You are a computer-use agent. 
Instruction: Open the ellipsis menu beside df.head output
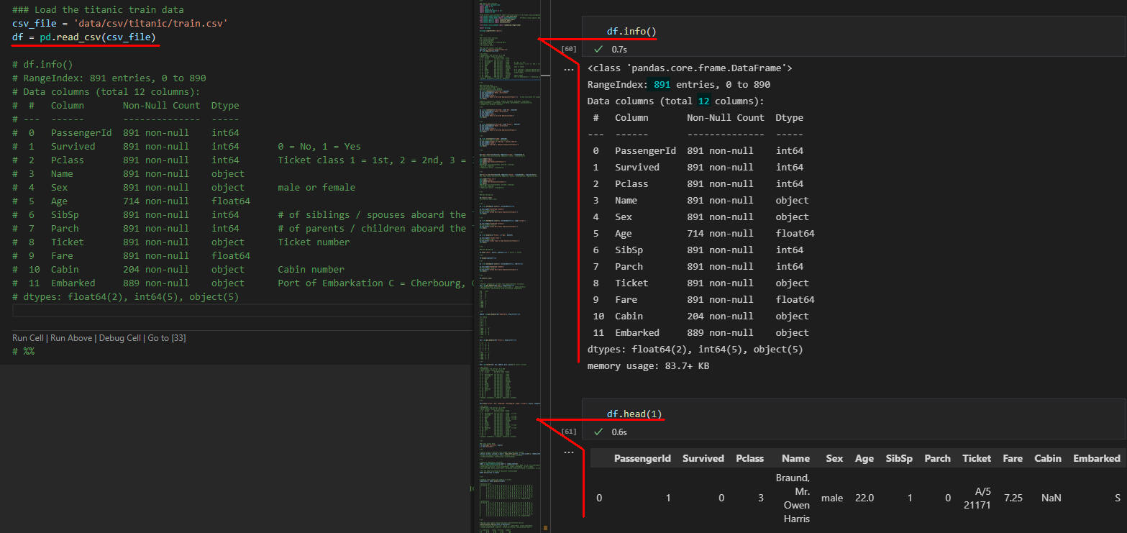[569, 452]
